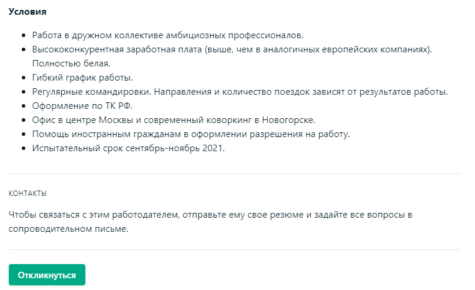This screenshot has height=290, width=475.
Task: Click the bullet before Гибкий график работы
Action: point(24,78)
